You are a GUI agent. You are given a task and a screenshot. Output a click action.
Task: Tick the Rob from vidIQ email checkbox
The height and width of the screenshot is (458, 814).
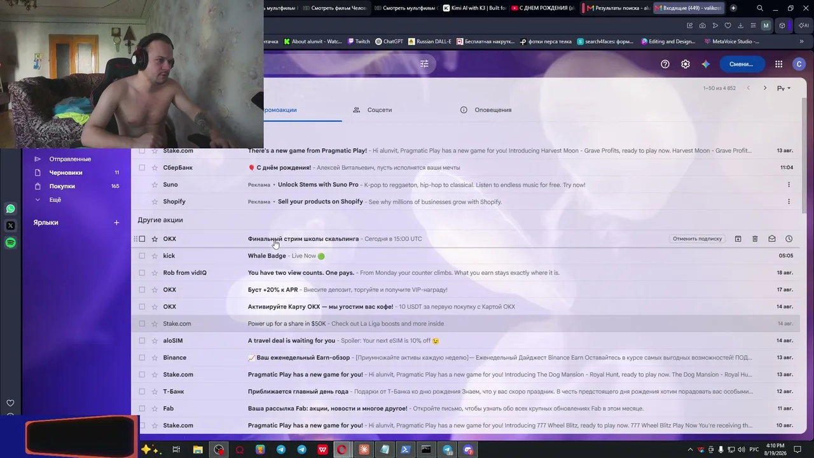(142, 273)
